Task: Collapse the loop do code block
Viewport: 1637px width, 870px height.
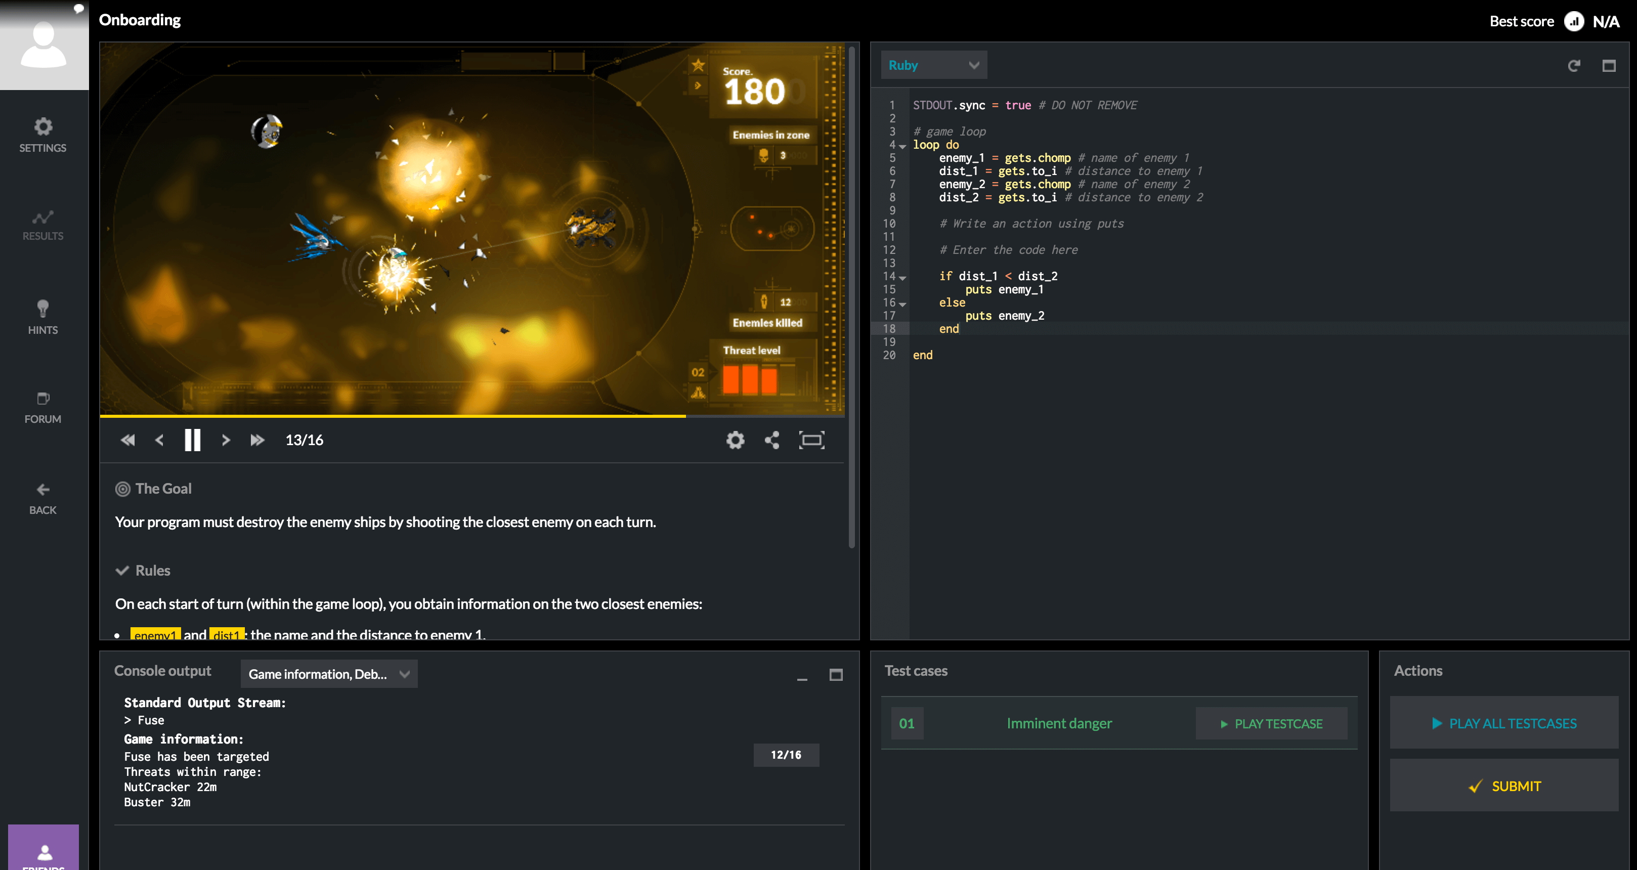Action: click(x=902, y=146)
